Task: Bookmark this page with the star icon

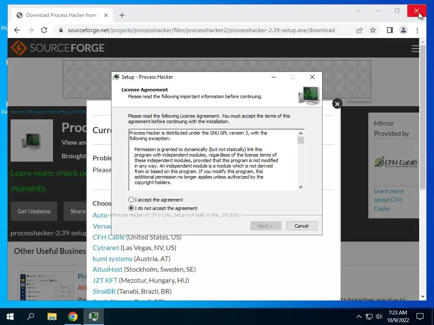Action: click(373, 30)
